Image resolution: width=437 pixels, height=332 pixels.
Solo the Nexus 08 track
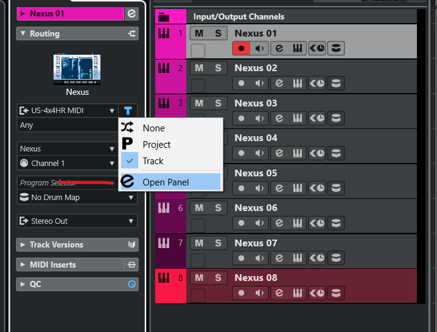tap(218, 278)
